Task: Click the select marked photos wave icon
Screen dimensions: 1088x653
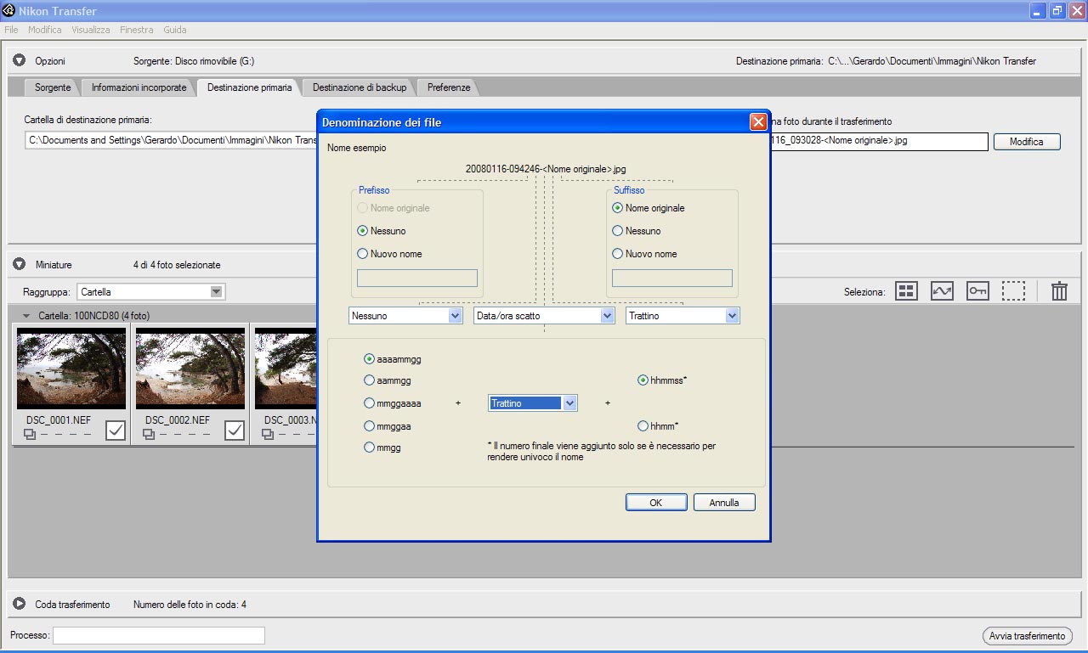Action: (942, 291)
